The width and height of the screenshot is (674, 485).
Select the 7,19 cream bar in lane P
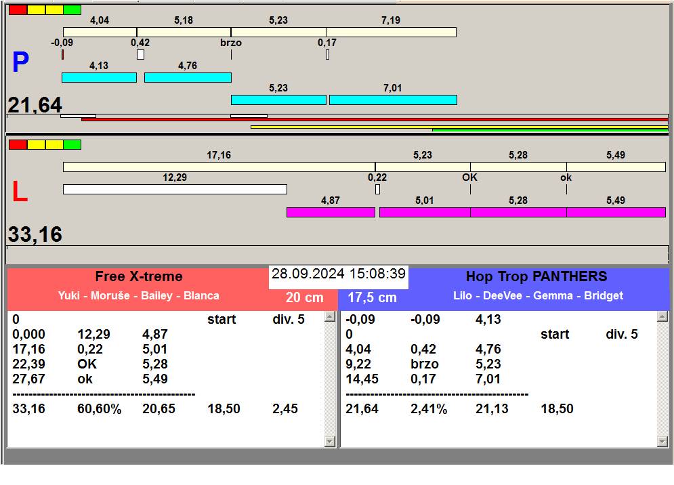[391, 33]
